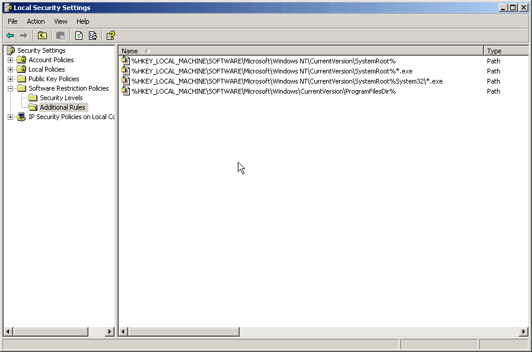Viewport: 532px width, 352px height.
Task: Click the Software Restriction Policies folder icon
Action: click(22, 88)
